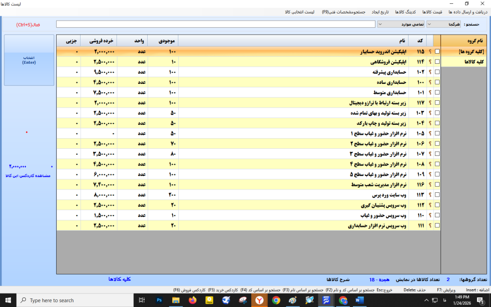
Task: Click the question mark icon for item 115
Action: (x=430, y=51)
